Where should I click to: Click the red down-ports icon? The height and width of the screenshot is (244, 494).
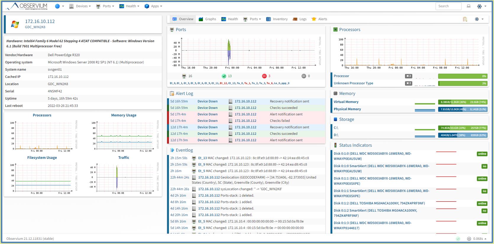pyautogui.click(x=264, y=76)
